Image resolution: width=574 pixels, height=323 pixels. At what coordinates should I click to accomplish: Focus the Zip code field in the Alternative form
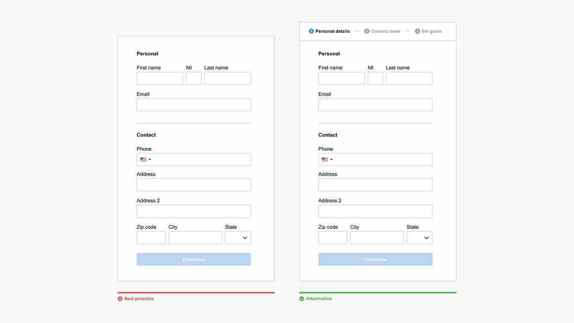(333, 238)
